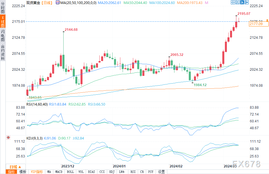
Task: Open the 设置 settings button
Action: [162, 172]
